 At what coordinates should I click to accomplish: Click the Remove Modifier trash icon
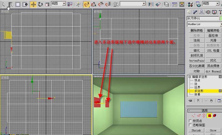(x=211, y=100)
